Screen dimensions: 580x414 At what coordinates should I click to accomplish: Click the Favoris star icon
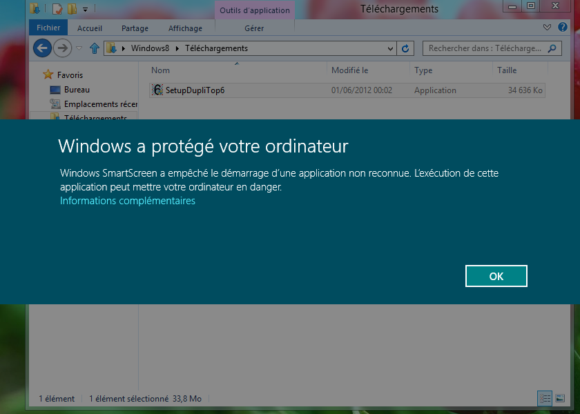coord(48,75)
